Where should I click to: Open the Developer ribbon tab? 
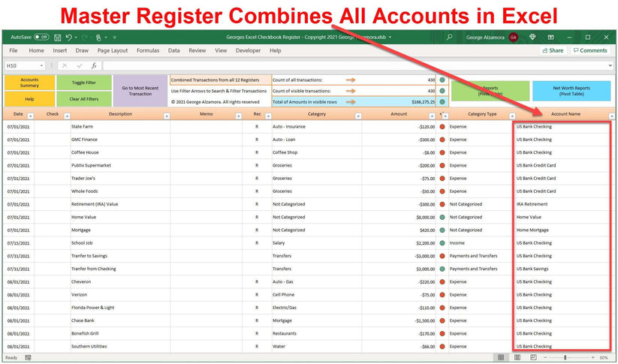point(248,51)
